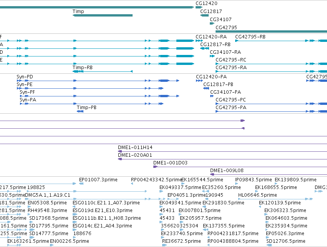Select EST EC35260.5prime
The image size is (327, 247).
click(x=206, y=191)
